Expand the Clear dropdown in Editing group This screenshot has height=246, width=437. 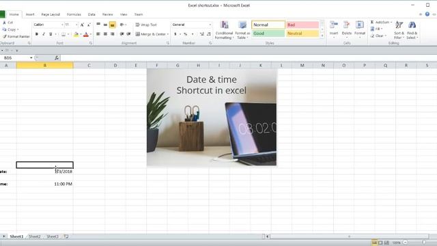[385, 36]
